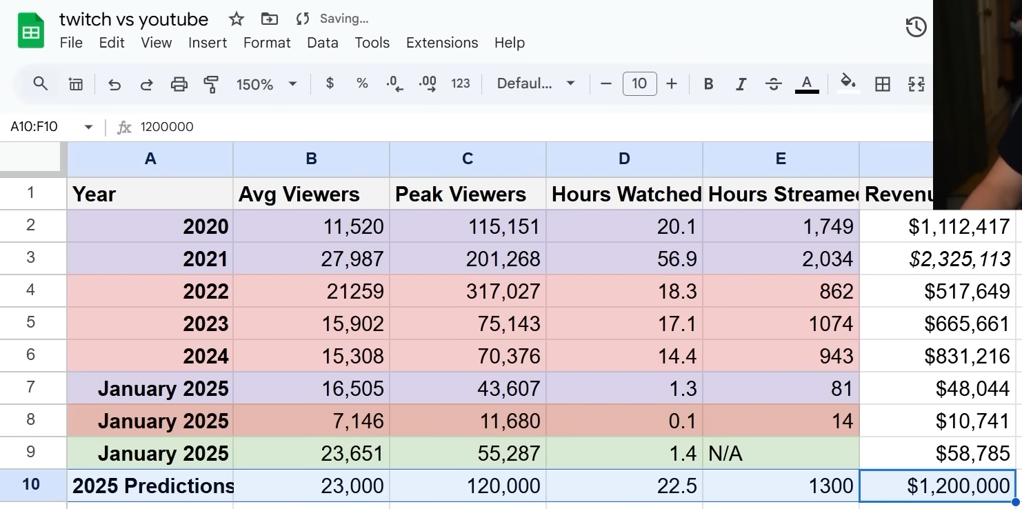Open the borders menu

pos(882,84)
